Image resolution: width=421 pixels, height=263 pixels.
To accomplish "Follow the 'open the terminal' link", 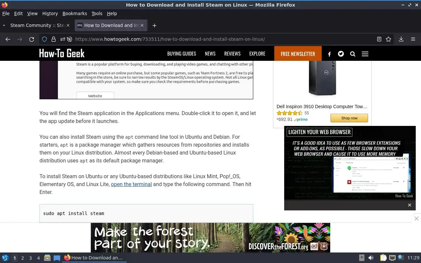I will pyautogui.click(x=131, y=184).
